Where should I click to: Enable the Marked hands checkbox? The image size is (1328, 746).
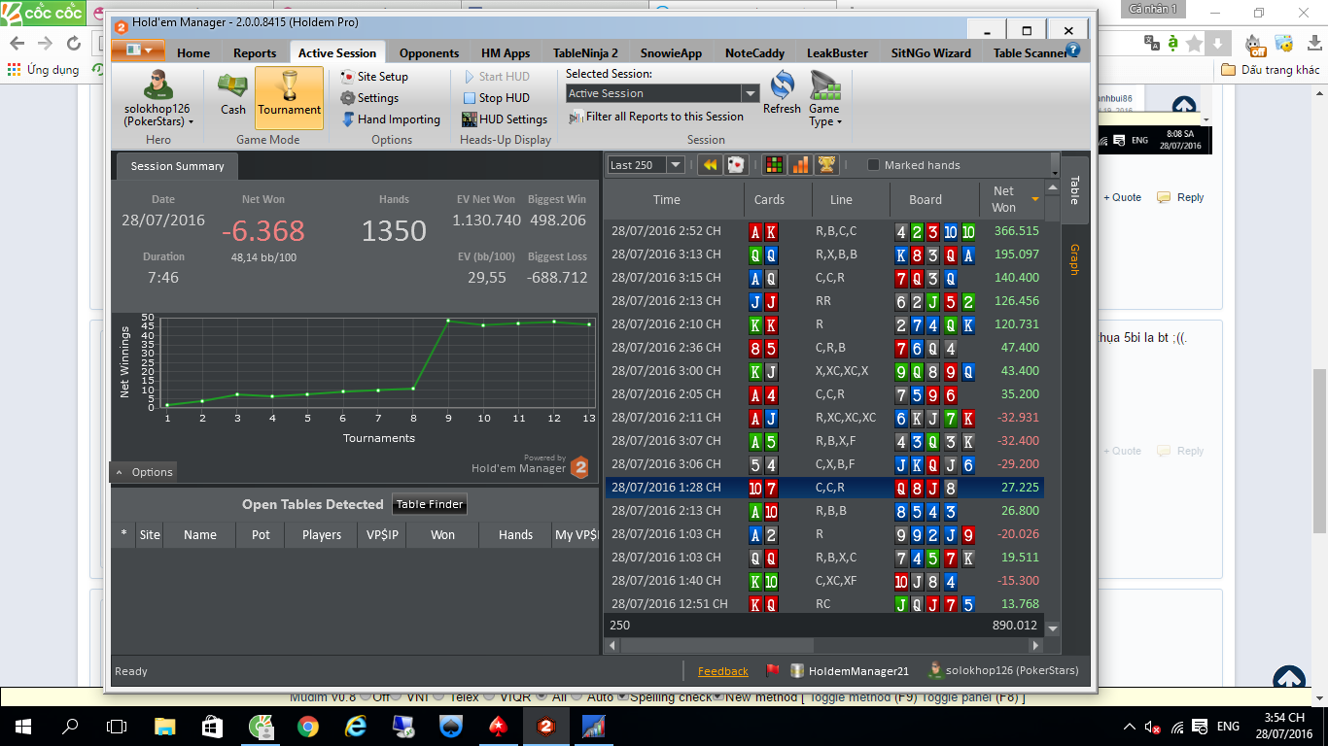pyautogui.click(x=873, y=165)
